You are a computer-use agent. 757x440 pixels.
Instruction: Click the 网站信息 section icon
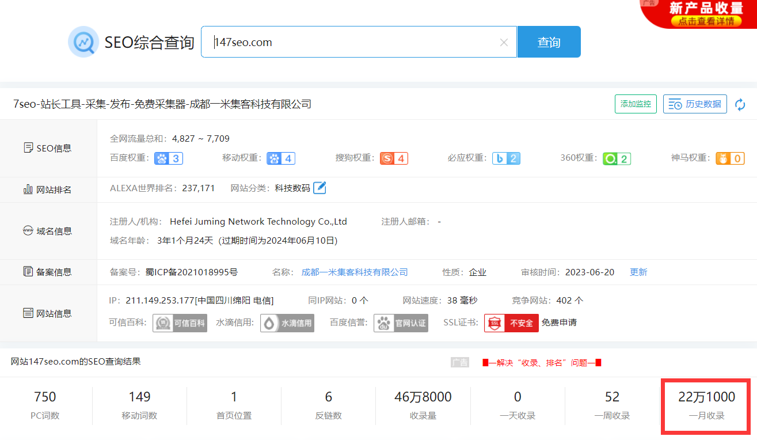tap(28, 313)
